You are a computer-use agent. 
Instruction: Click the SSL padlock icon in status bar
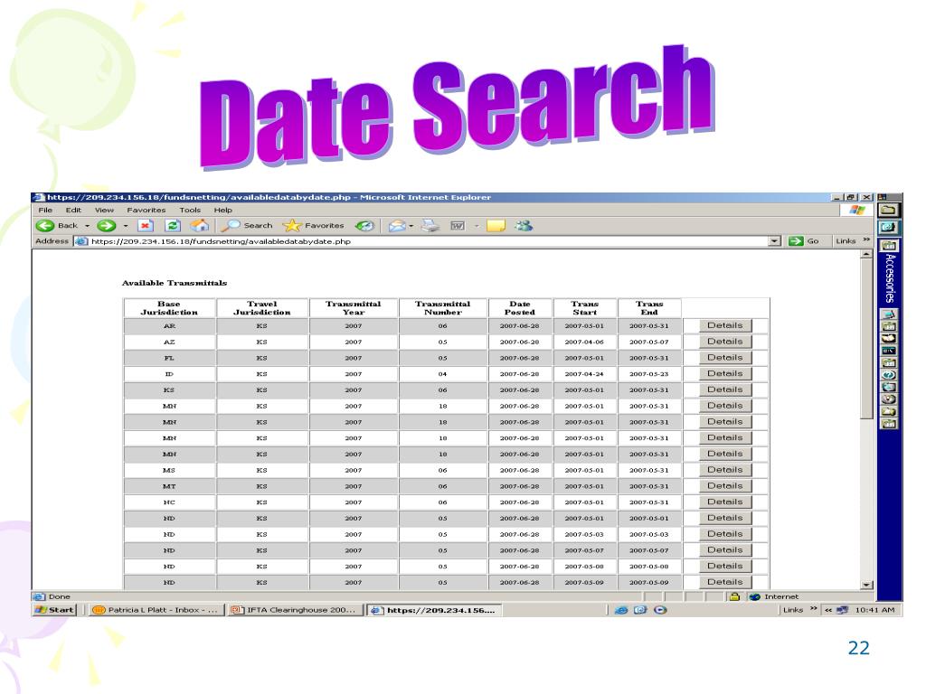(734, 596)
